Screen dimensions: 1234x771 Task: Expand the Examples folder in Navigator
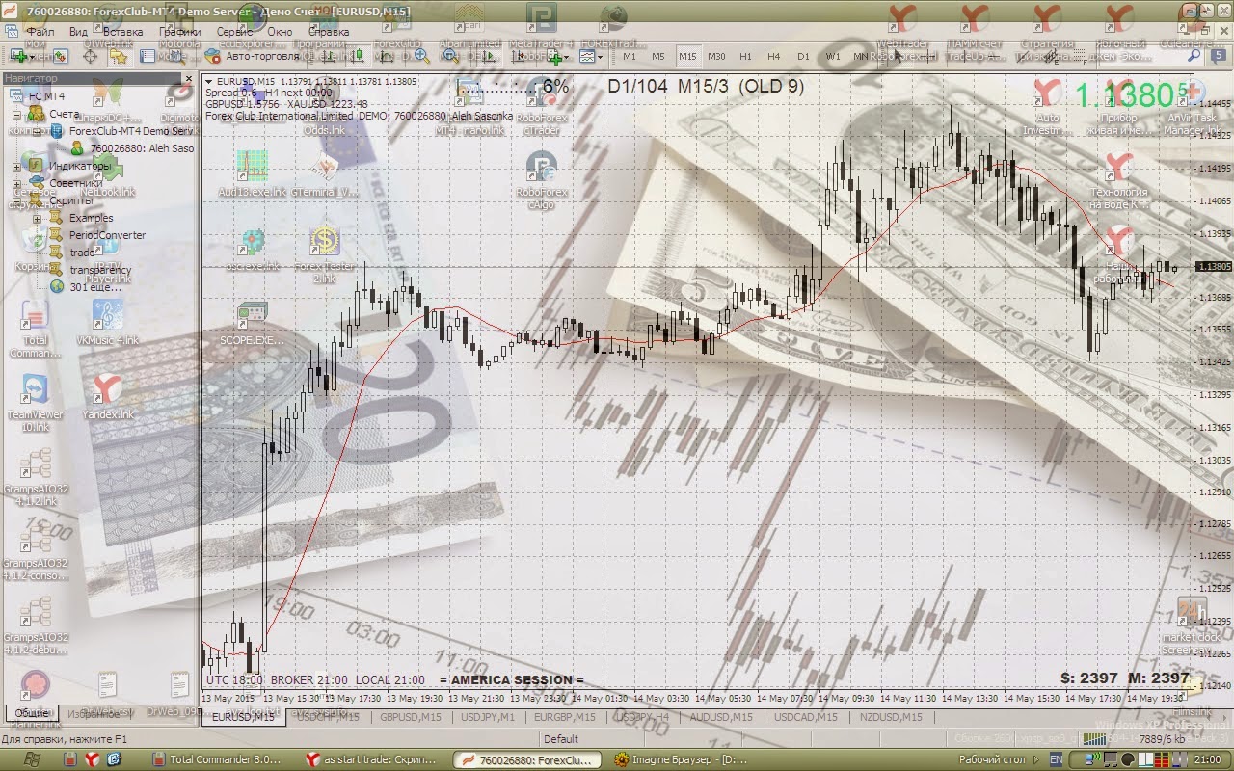(x=37, y=218)
